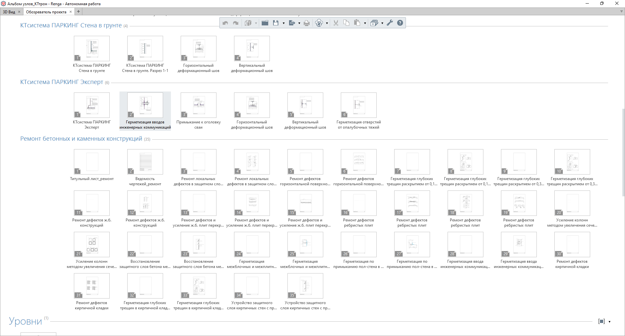Save the project with the floppy disk icon
Image resolution: width=625 pixels, height=336 pixels.
(276, 23)
